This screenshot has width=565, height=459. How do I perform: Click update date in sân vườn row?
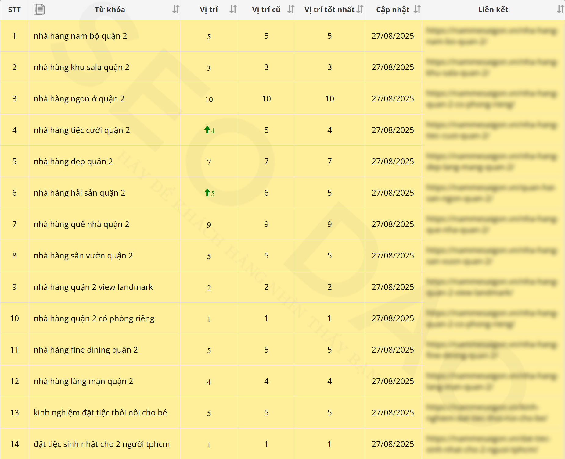393,256
